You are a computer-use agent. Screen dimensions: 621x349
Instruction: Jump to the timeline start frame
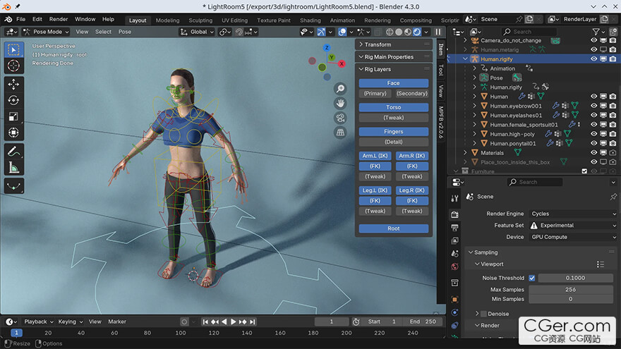pos(205,322)
